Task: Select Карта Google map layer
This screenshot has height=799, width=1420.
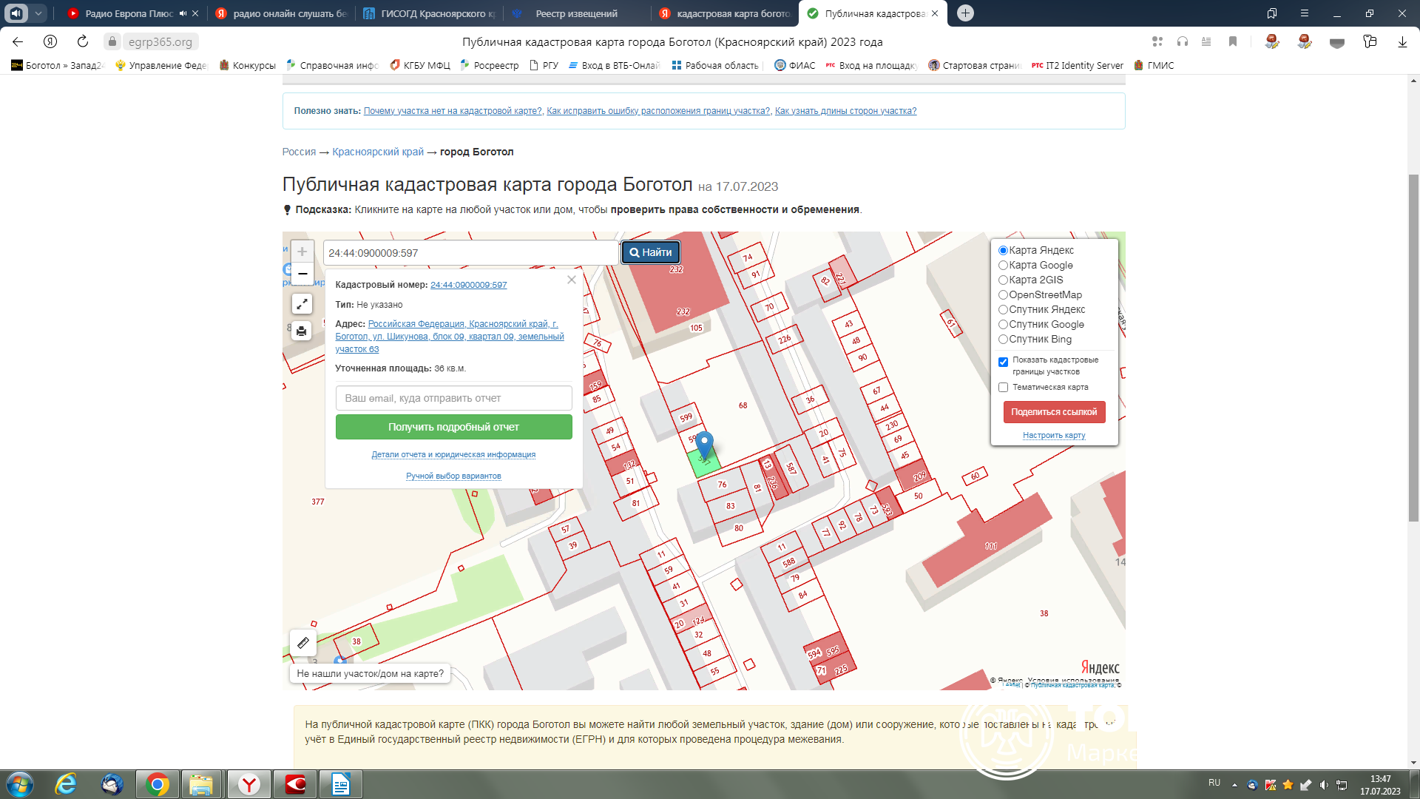Action: [1003, 265]
